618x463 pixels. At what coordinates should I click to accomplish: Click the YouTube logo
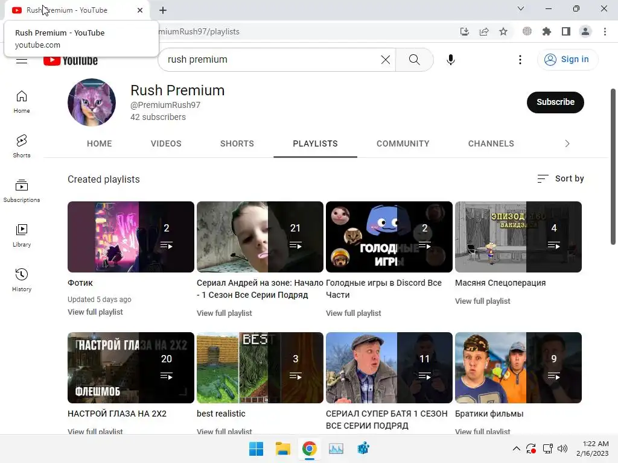(x=71, y=61)
